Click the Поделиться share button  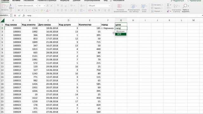177,1
